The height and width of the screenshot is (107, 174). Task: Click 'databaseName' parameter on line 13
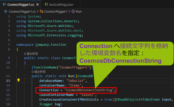pyautogui.click(x=51, y=81)
